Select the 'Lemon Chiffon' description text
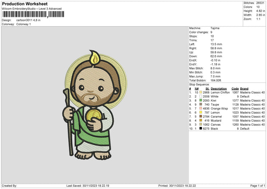Image resolution: width=267 pixels, height=189 pixels. pos(220,92)
